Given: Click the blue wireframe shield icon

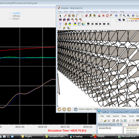Looking at the screenshot, I should click(x=60, y=24).
